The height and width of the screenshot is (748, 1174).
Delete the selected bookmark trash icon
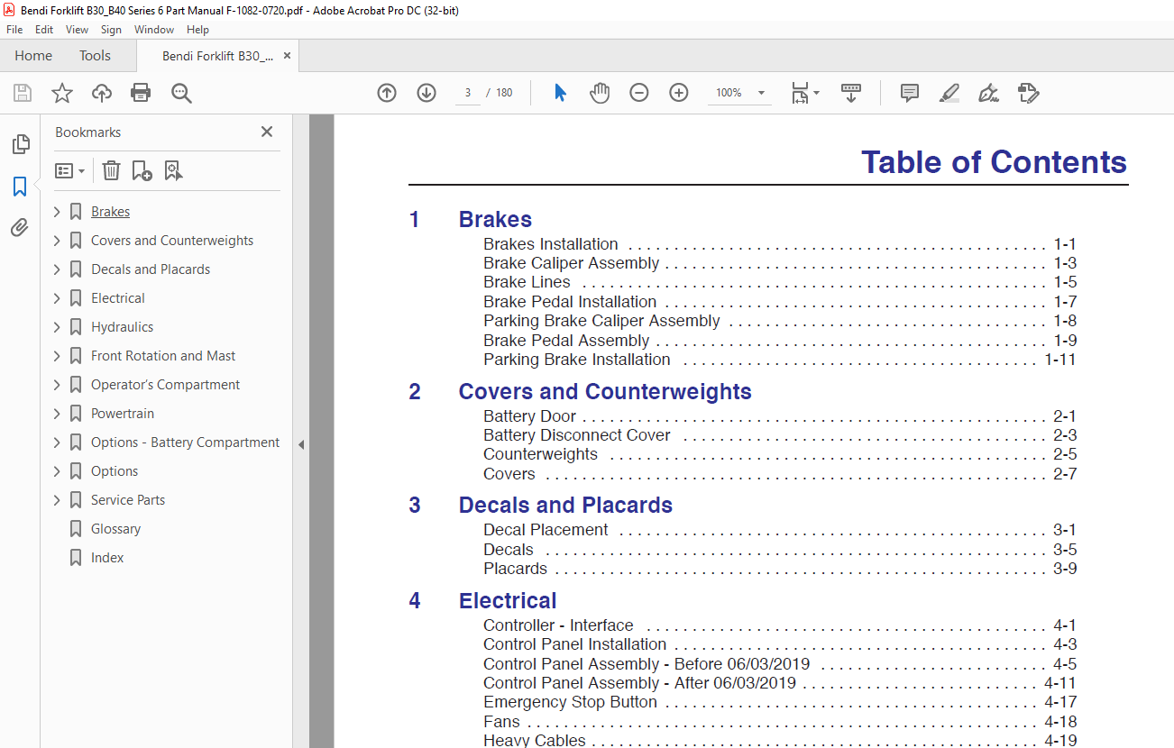[111, 170]
